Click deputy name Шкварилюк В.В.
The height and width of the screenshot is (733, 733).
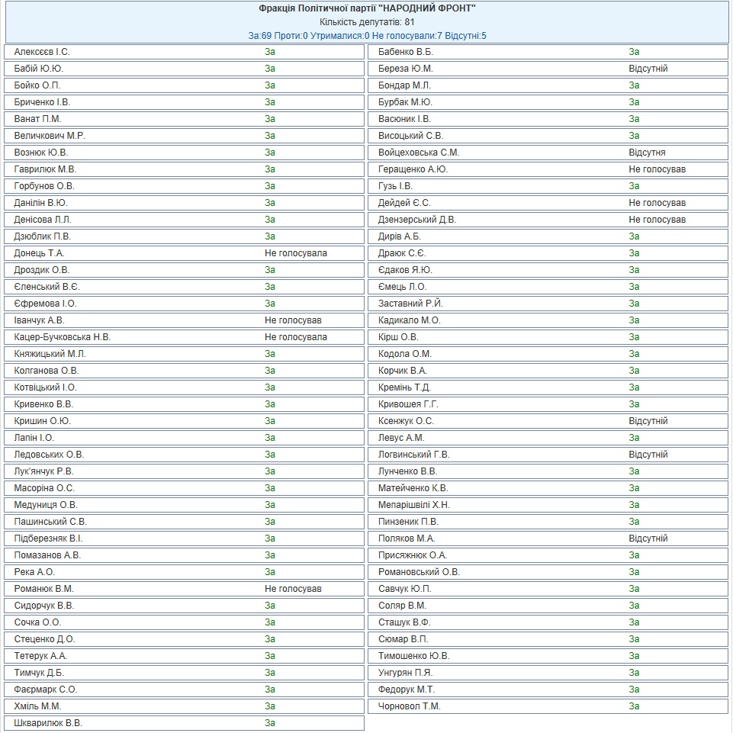click(x=48, y=723)
